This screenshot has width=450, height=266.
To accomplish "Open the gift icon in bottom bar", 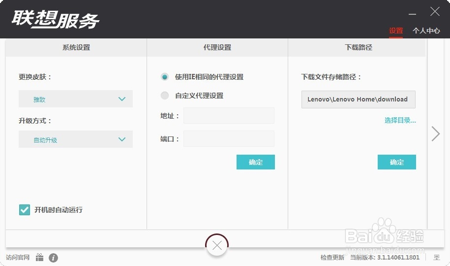I will click(x=40, y=257).
